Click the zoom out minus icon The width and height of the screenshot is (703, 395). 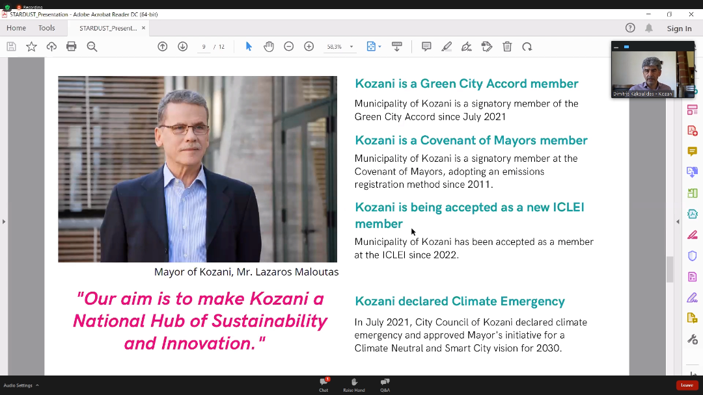[289, 47]
